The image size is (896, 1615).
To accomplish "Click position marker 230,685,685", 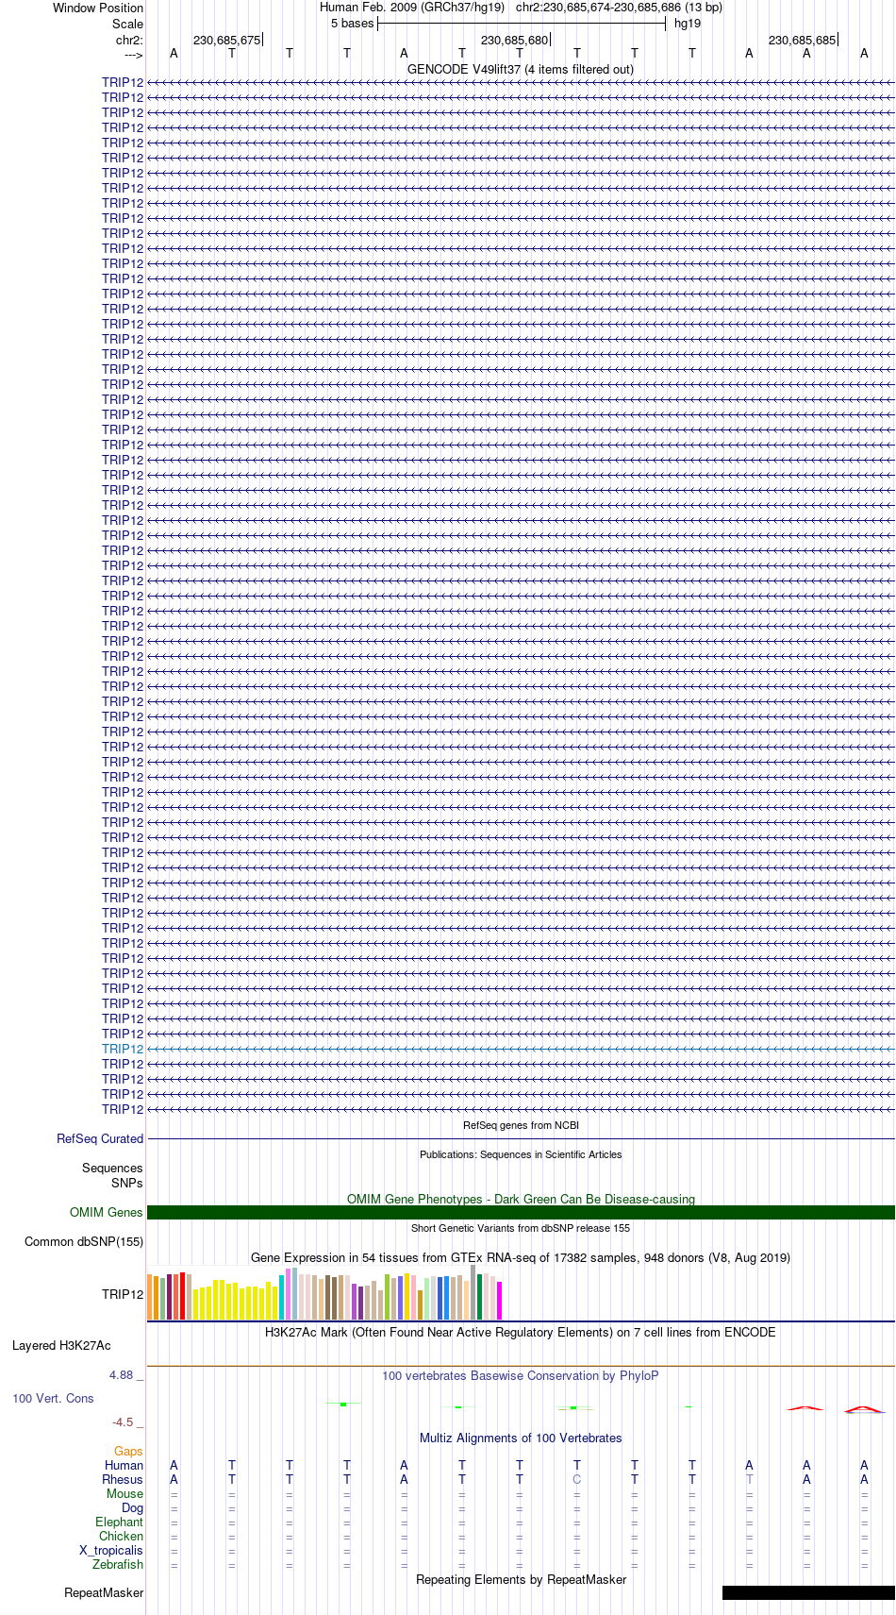I will pyautogui.click(x=803, y=40).
